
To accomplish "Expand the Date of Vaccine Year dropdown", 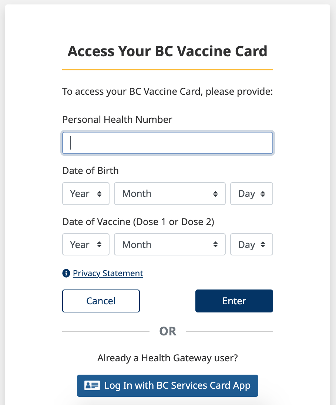I will 86,244.
